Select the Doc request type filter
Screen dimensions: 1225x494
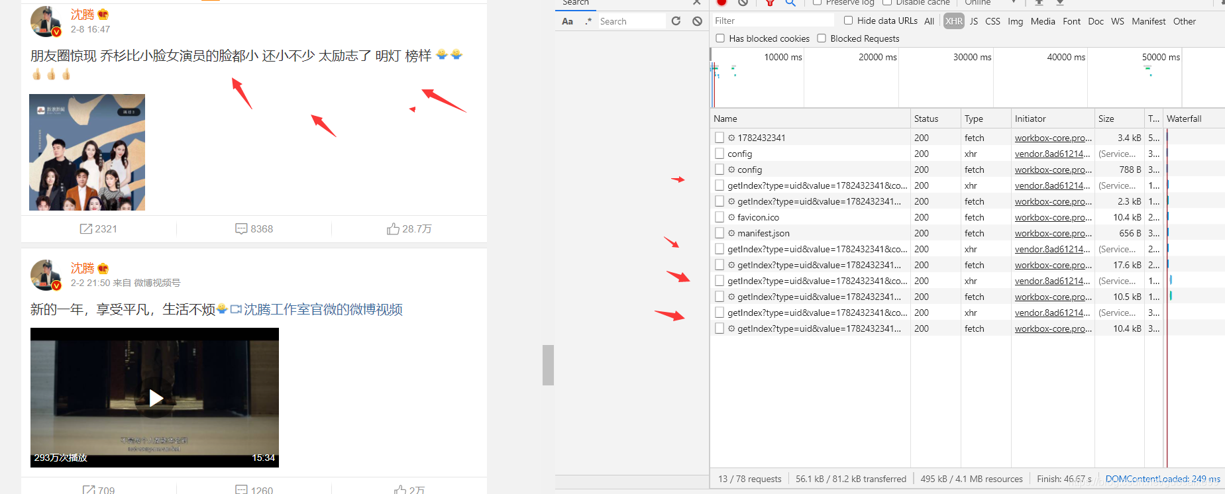tap(1096, 21)
